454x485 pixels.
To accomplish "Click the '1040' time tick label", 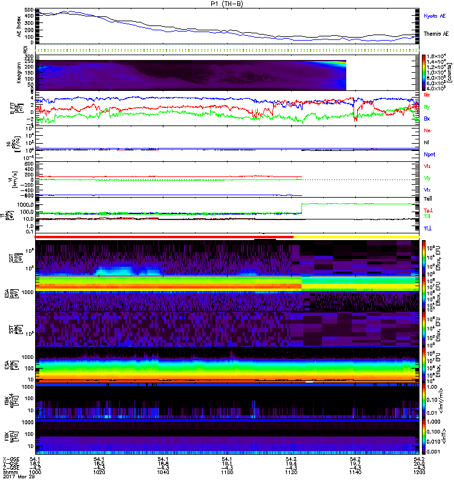I will (163, 472).
